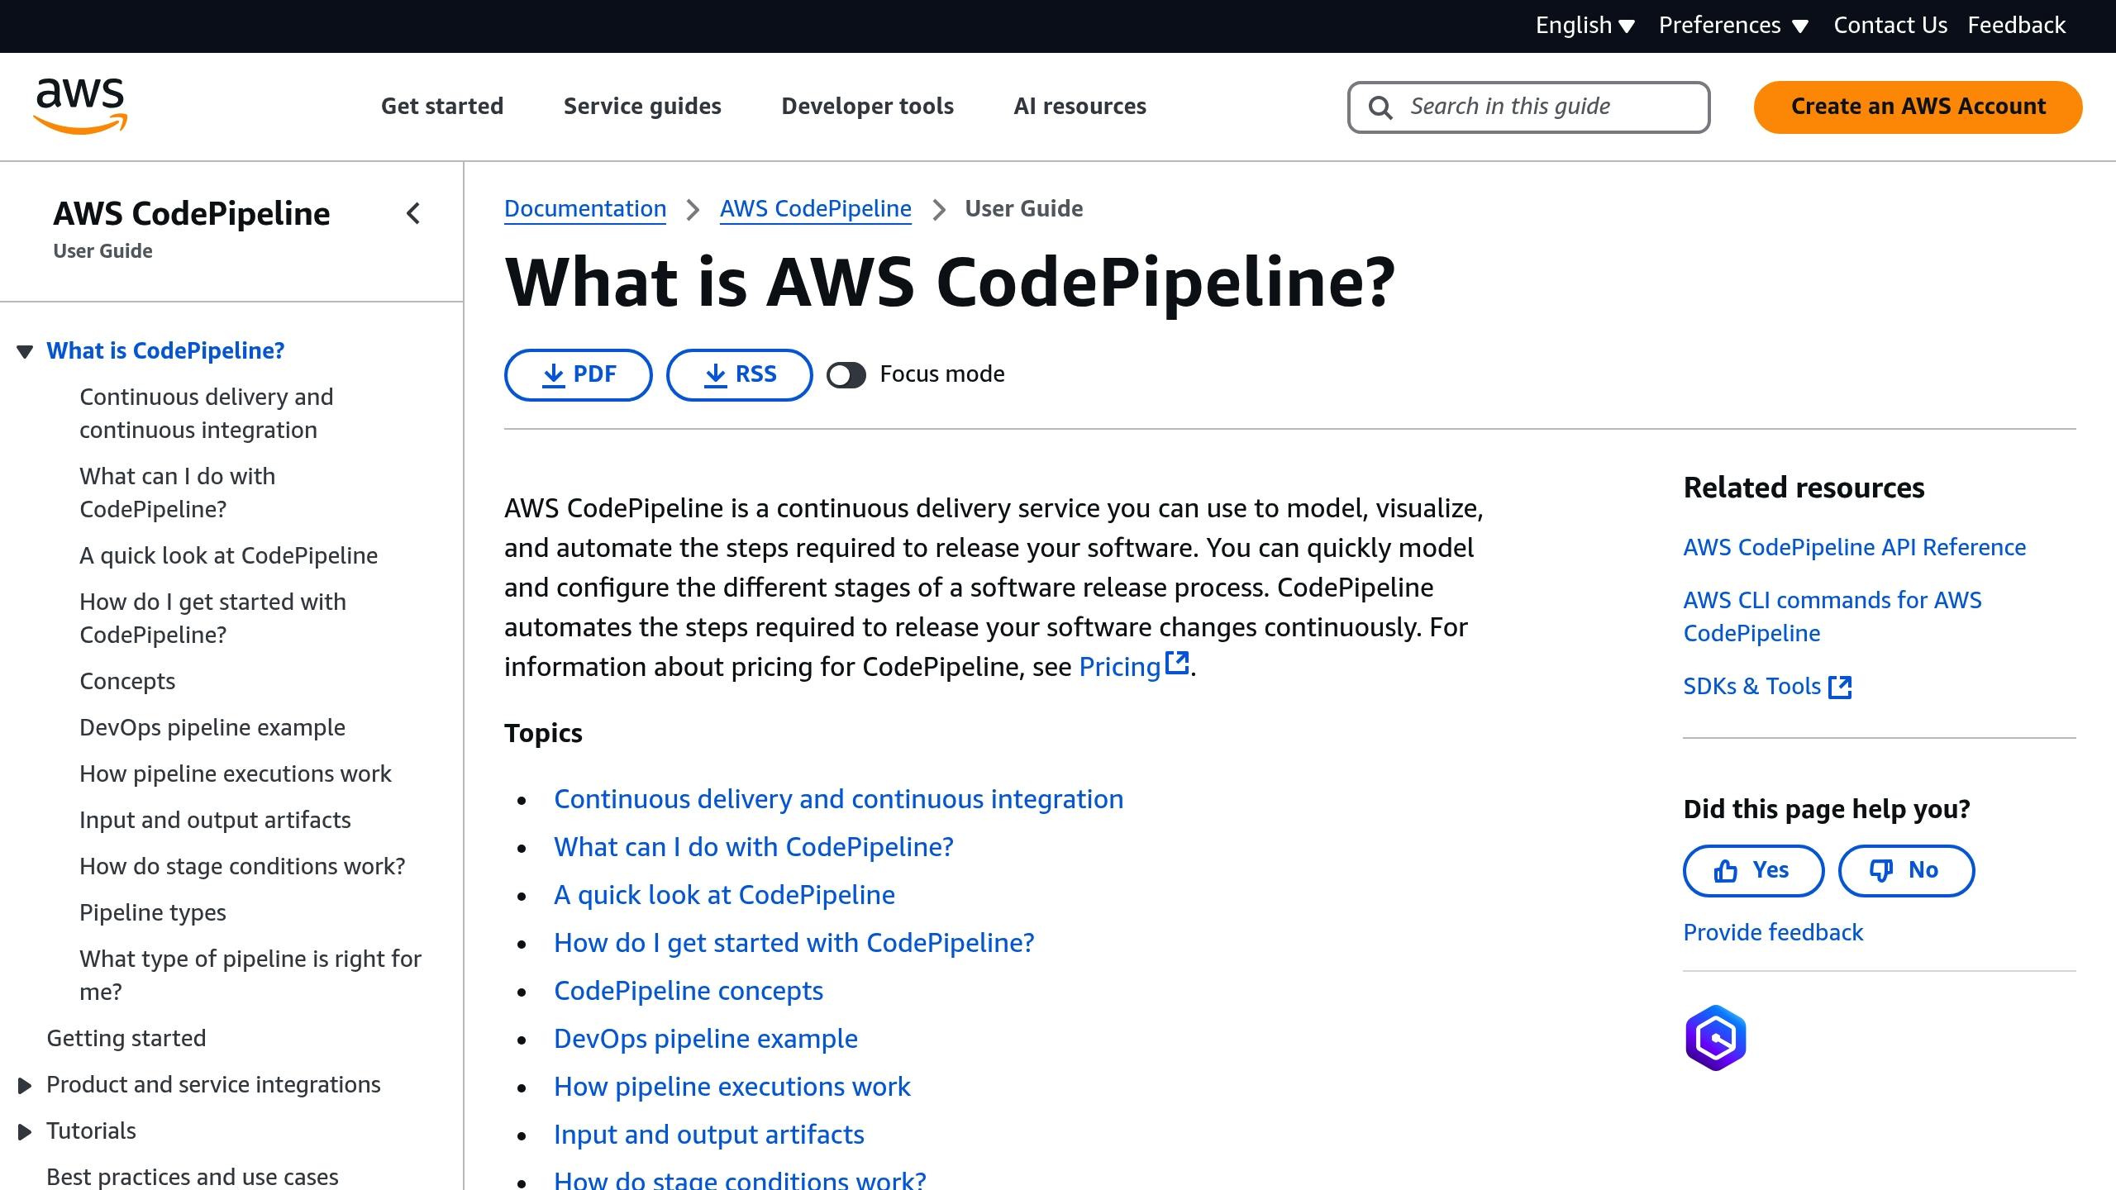Select How do stage conditions work? in sidebar
2116x1190 pixels.
coord(242,867)
